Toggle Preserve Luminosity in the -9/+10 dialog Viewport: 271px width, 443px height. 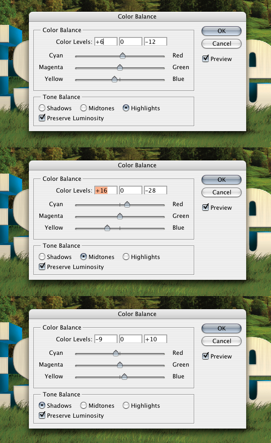coord(42,415)
